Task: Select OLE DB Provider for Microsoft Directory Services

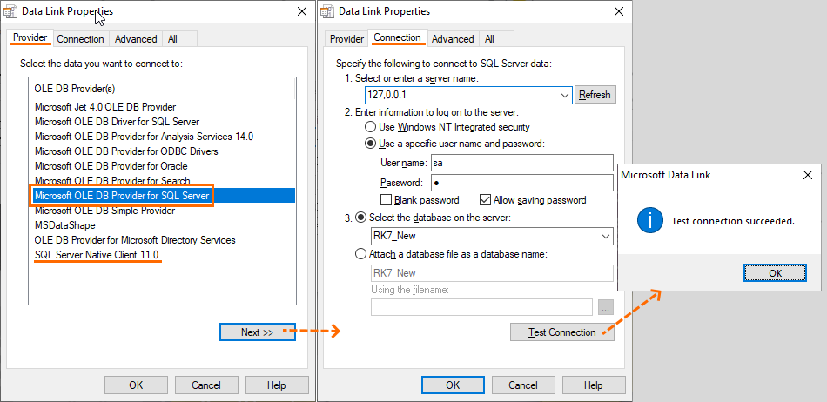Action: pyautogui.click(x=135, y=240)
